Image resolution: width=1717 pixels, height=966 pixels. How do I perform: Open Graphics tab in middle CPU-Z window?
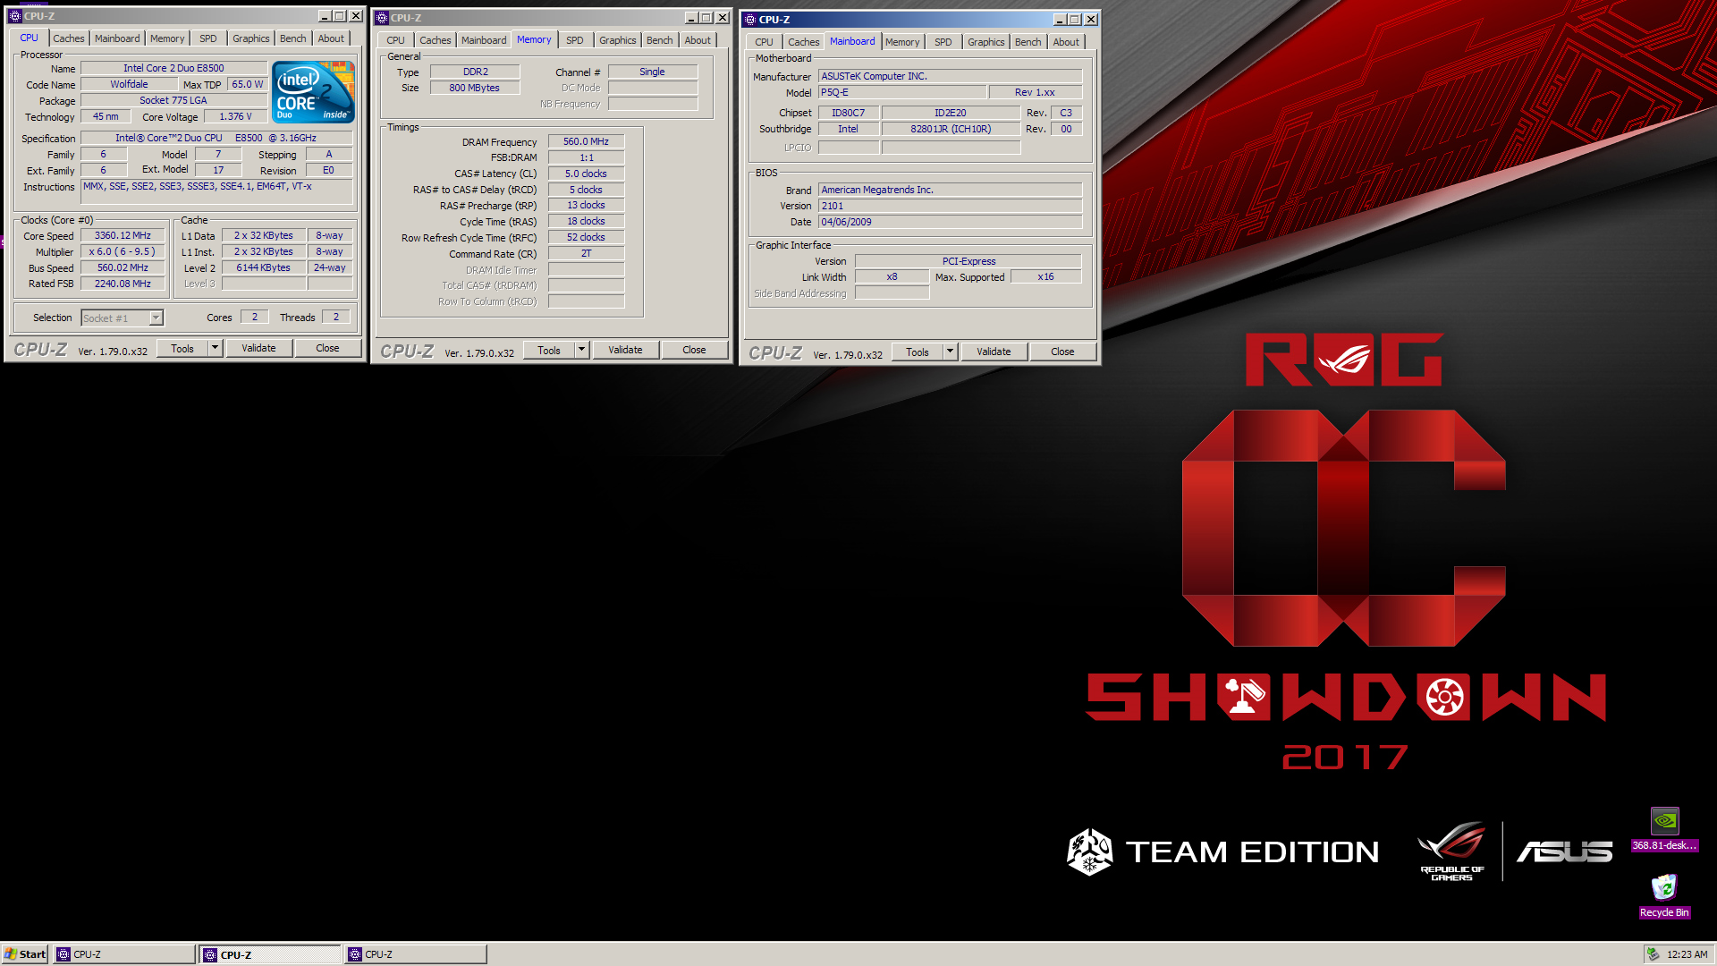pos(618,40)
